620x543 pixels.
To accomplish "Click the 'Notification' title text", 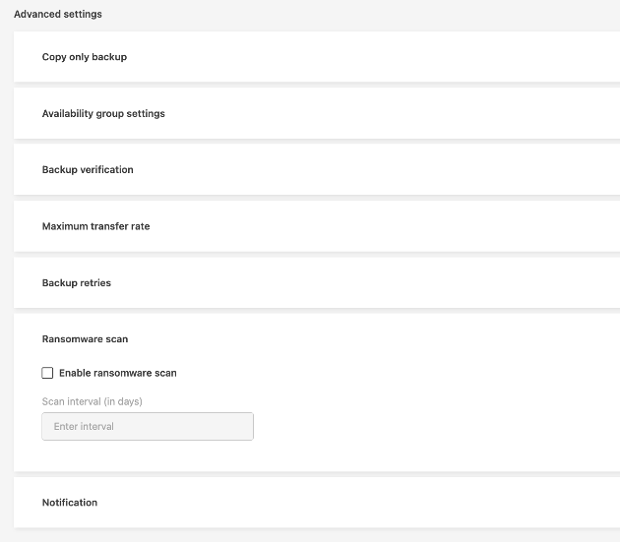I will 70,503.
